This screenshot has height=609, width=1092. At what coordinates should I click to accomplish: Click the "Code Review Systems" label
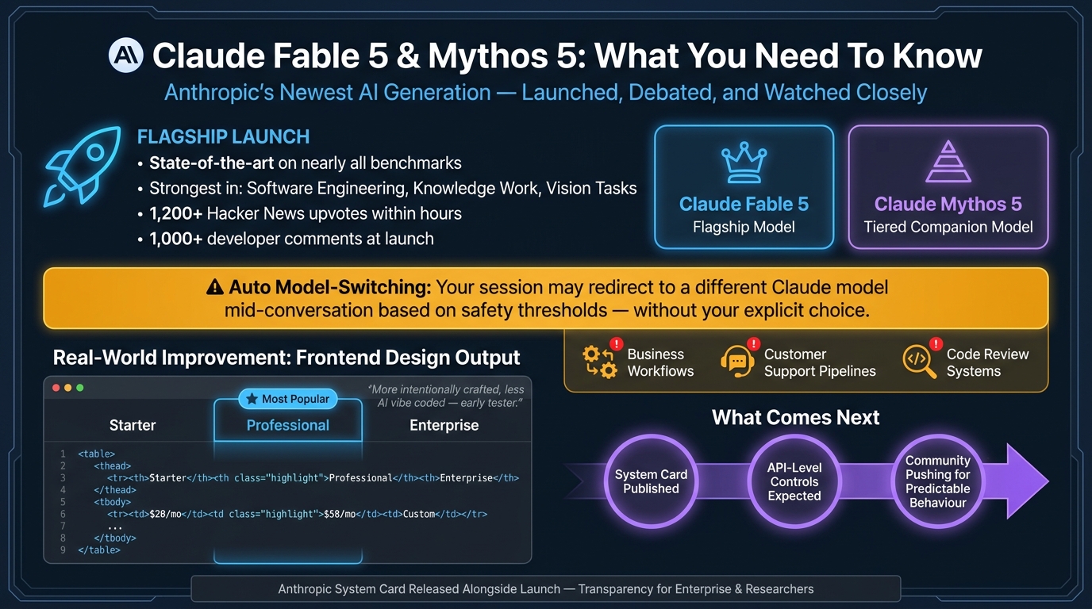pos(987,362)
